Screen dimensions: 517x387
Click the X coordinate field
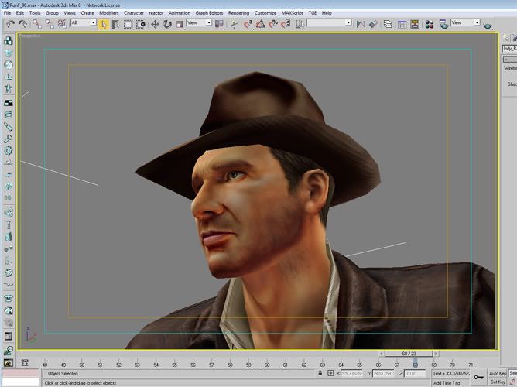[x=351, y=374]
